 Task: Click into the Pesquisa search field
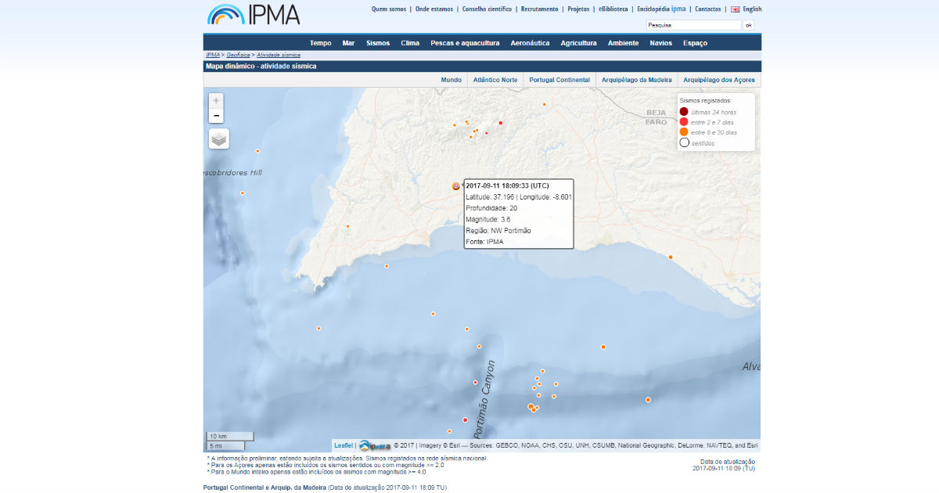693,25
